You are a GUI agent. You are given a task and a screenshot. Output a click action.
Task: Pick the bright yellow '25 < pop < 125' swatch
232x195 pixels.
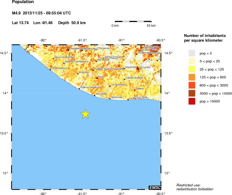pyautogui.click(x=192, y=69)
